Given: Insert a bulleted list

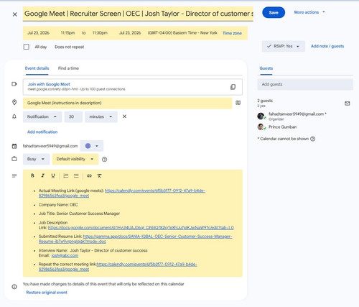Looking at the screenshot, I should pos(76,176).
